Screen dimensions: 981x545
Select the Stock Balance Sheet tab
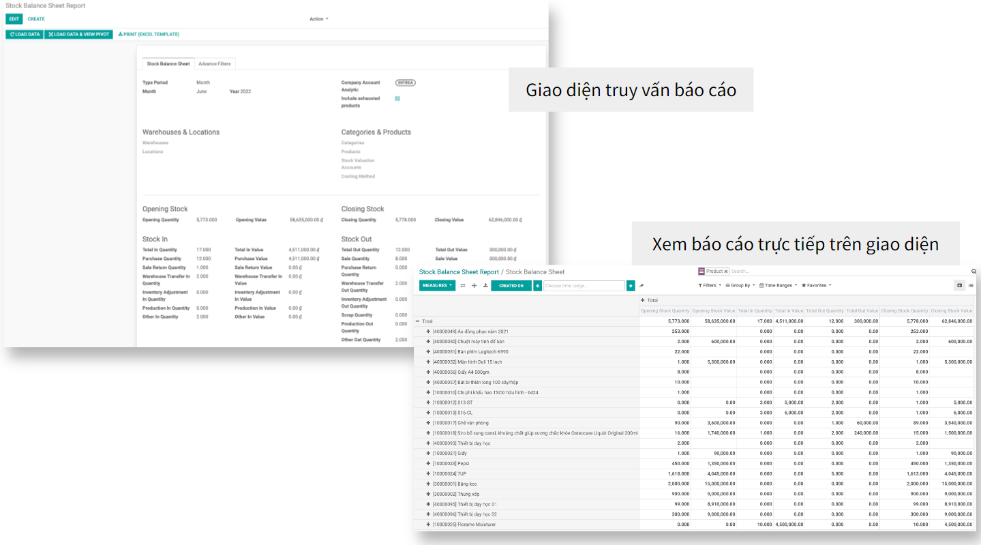pos(168,63)
